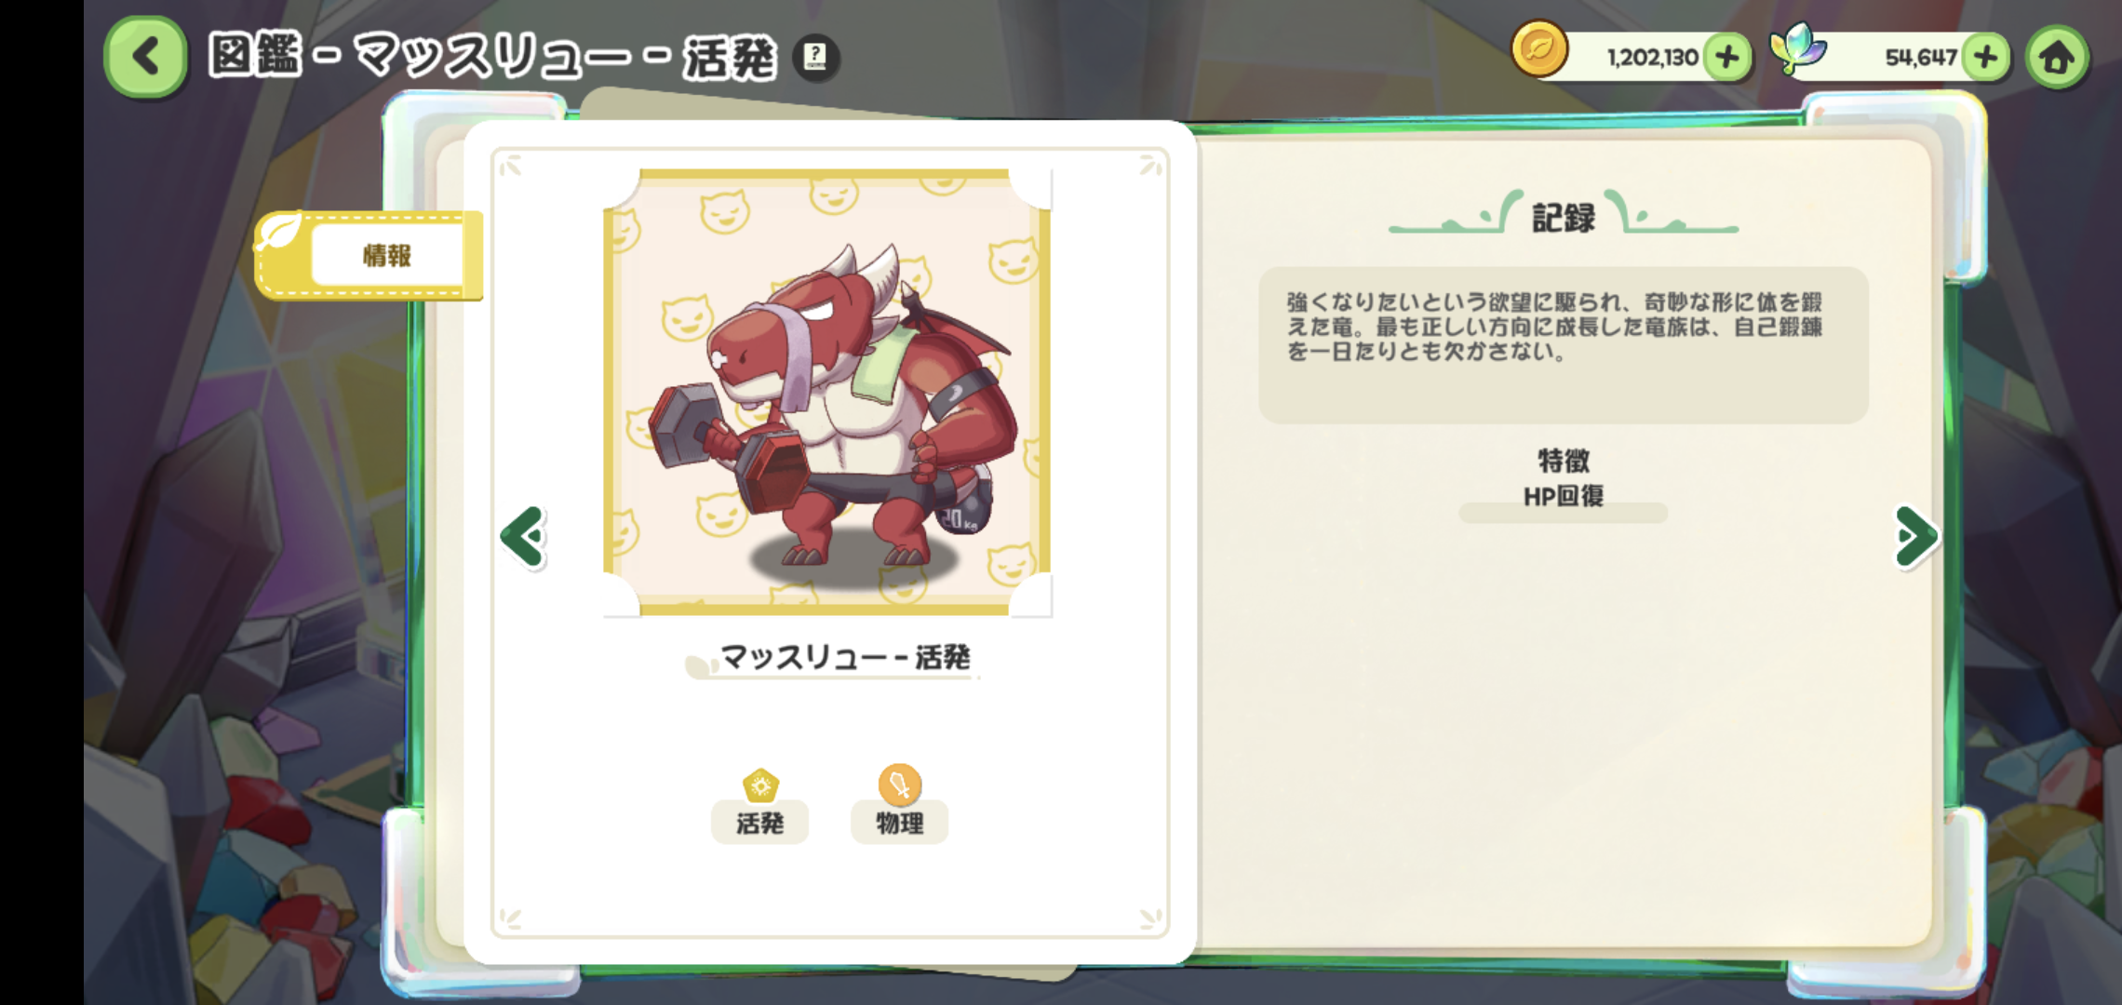Tap the dragon description text box
This screenshot has width=2122, height=1005.
[x=1564, y=345]
